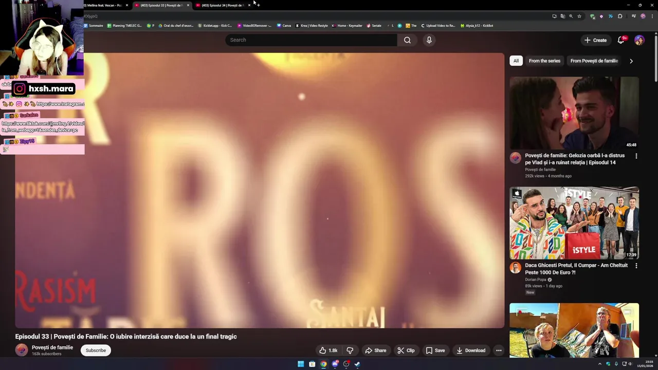Viewport: 658px width, 370px height.
Task: Open options menu for Episodul 14 video
Action: coord(636,156)
